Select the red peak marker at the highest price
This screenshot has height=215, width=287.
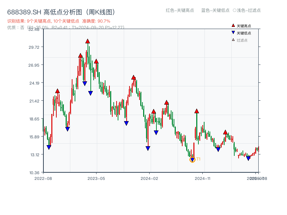[x=88, y=41]
